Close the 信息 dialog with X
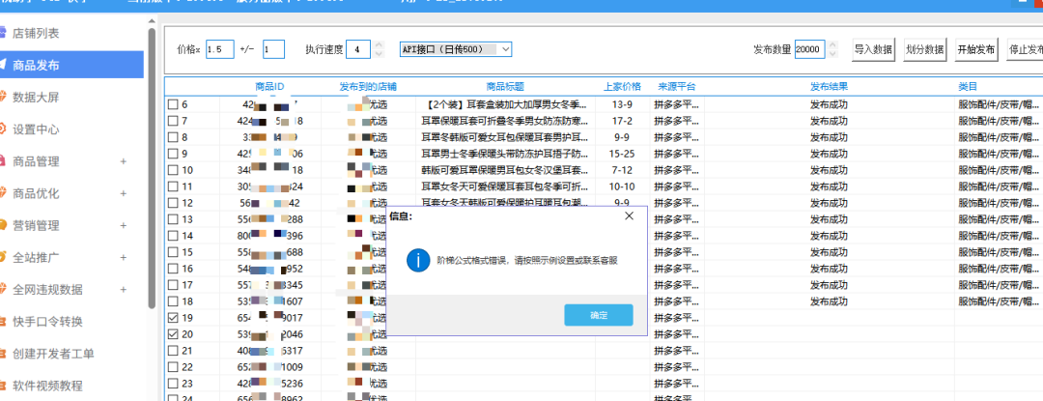The width and height of the screenshot is (1043, 401). pos(630,216)
